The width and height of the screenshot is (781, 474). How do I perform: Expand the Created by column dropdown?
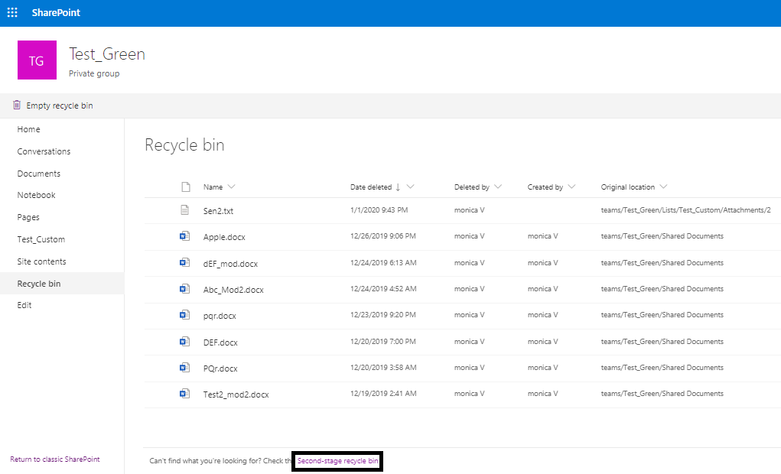coord(571,187)
